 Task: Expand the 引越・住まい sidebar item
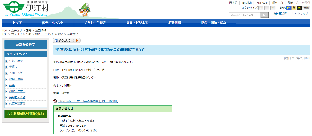tap(17, 91)
